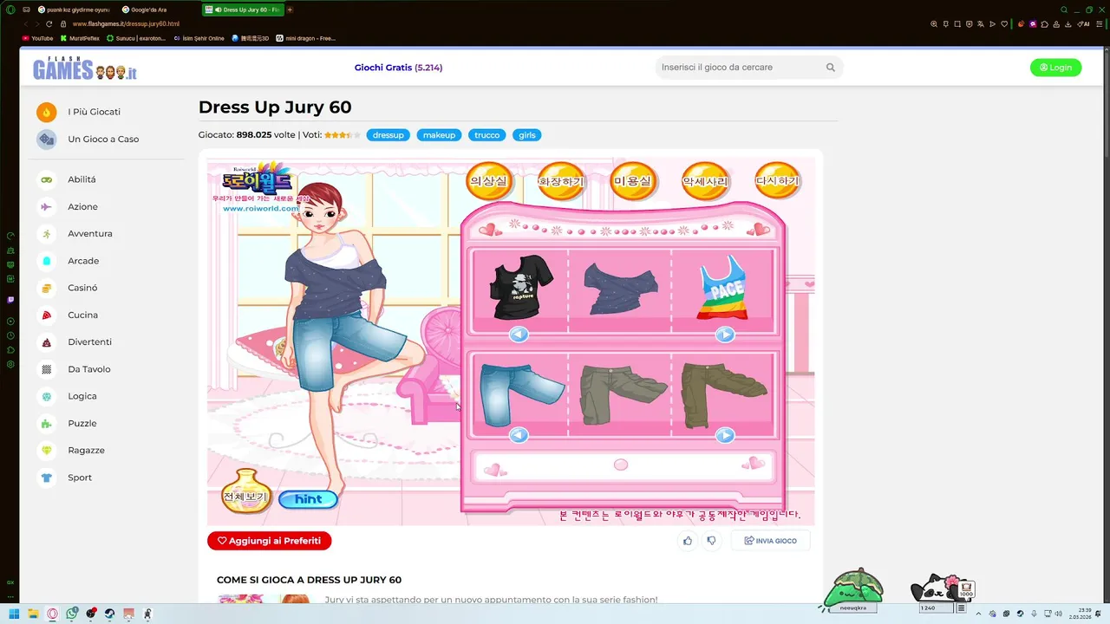Open the 미용실 hair salon tab

tap(633, 181)
